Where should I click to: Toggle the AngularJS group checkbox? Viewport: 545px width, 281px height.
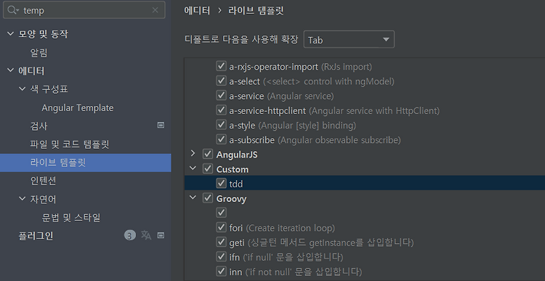click(x=208, y=154)
